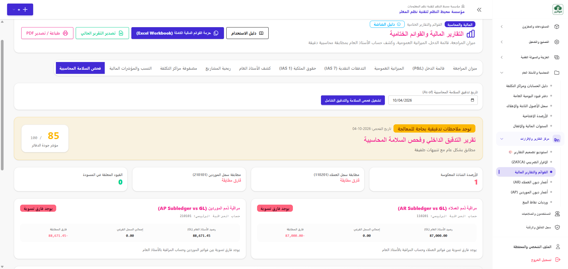Click the تسجيل الخروج link
Viewport: 568px width, 269px height.
541,260
